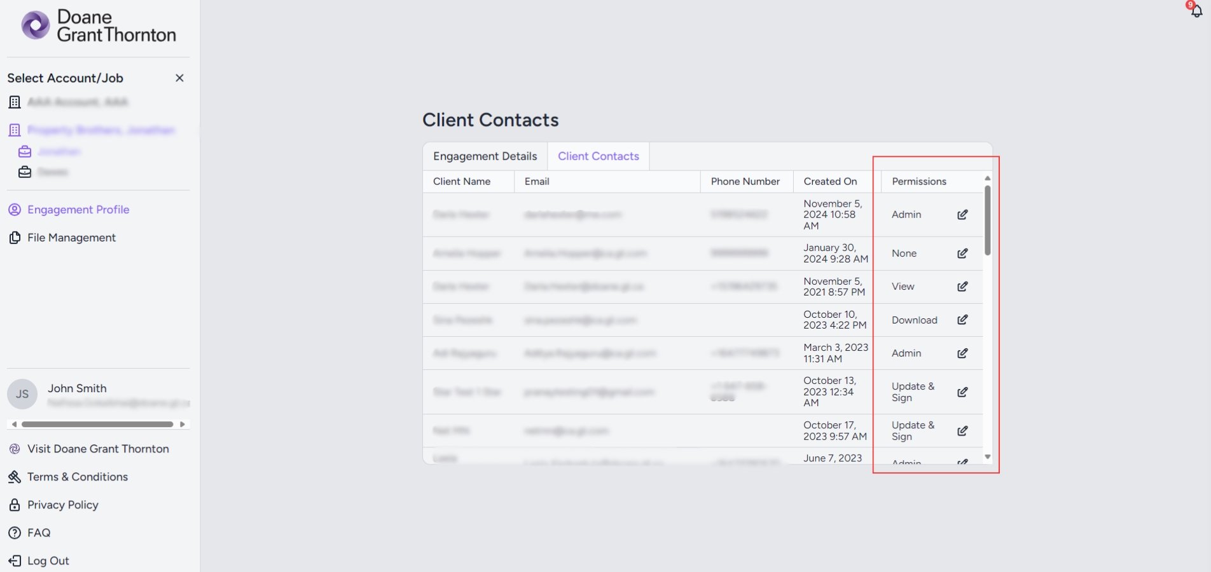
Task: Click the Doane Grant Thornton logo
Action: pos(99,26)
